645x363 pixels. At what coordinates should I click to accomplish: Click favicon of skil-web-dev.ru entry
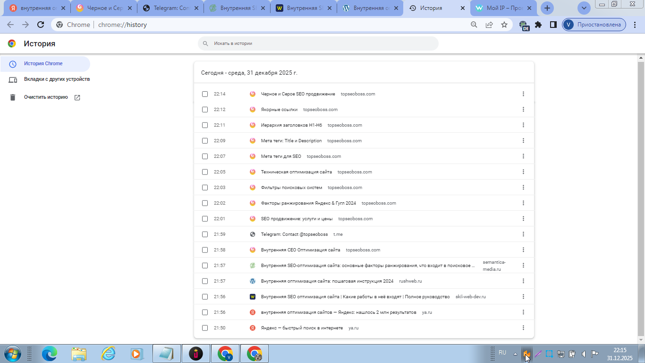[x=253, y=297]
